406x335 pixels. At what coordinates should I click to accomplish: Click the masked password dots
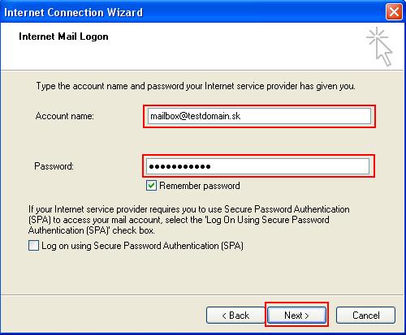click(x=179, y=166)
